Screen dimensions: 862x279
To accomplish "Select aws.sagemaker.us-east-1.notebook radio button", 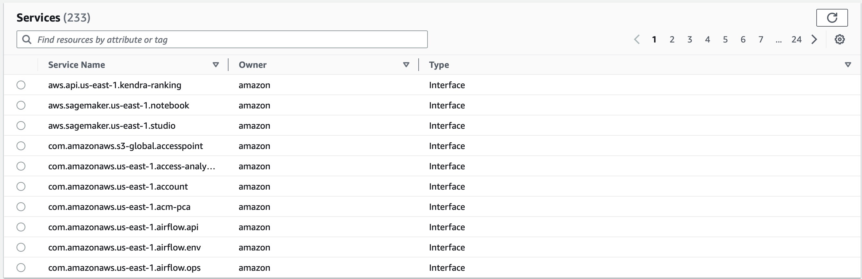I will tap(21, 105).
